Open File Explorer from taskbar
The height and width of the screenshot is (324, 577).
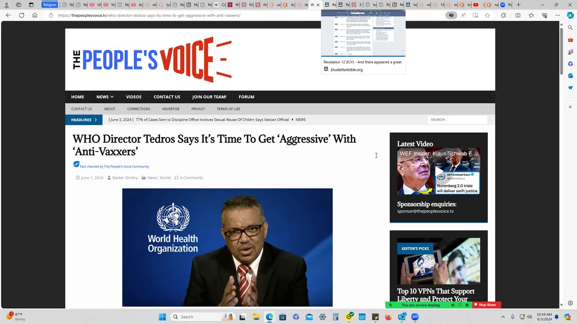256,317
